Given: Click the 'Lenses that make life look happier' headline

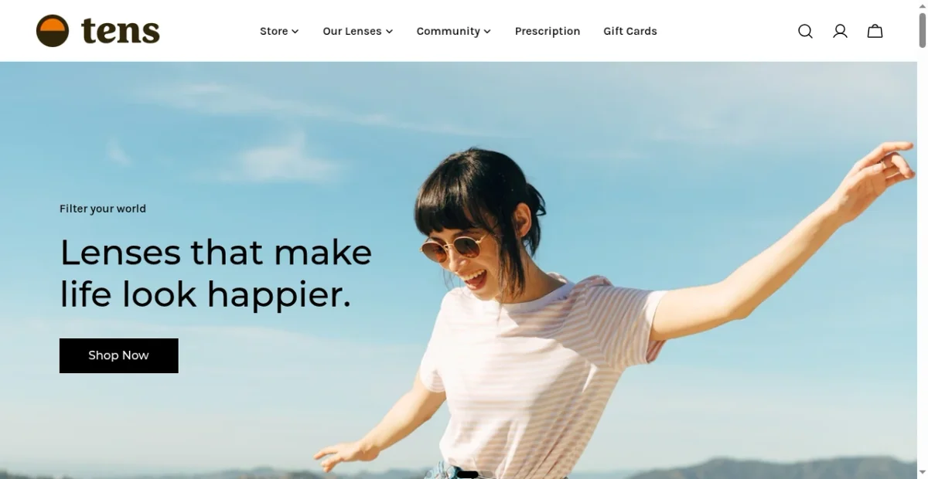Looking at the screenshot, I should coord(216,273).
